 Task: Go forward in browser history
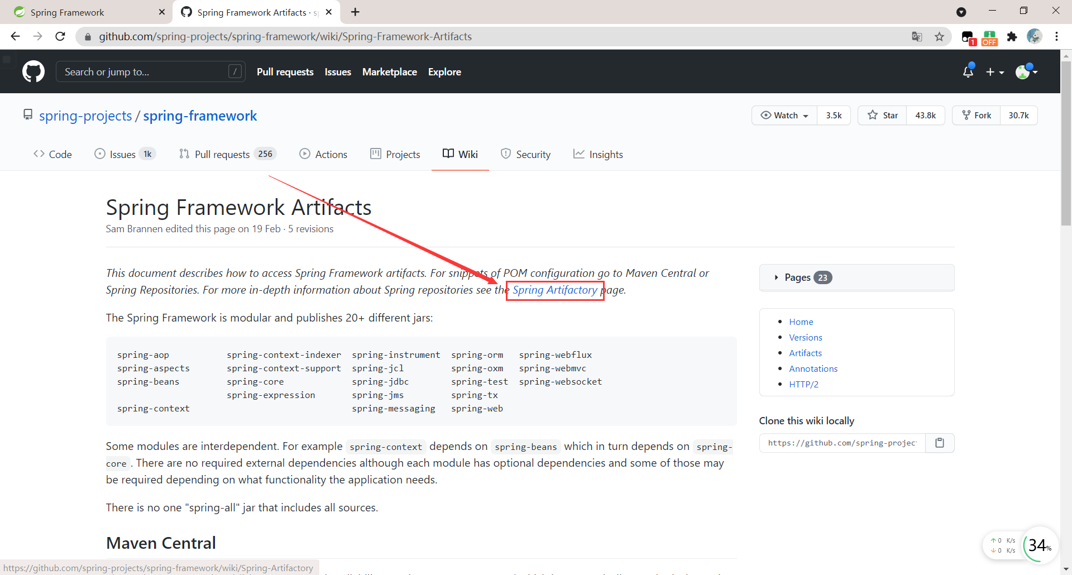tap(37, 36)
